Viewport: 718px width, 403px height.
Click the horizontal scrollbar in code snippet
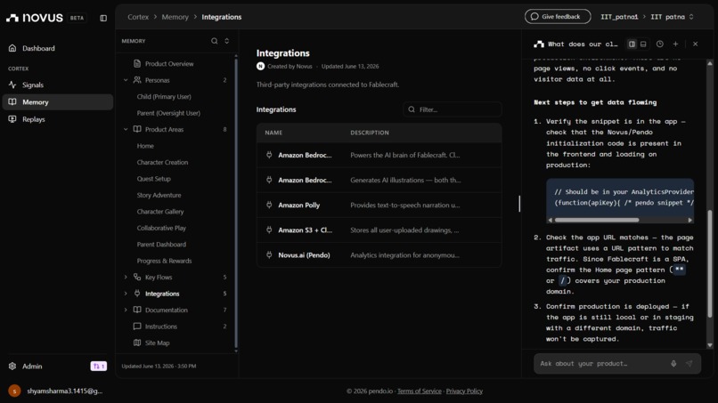pyautogui.click(x=597, y=220)
